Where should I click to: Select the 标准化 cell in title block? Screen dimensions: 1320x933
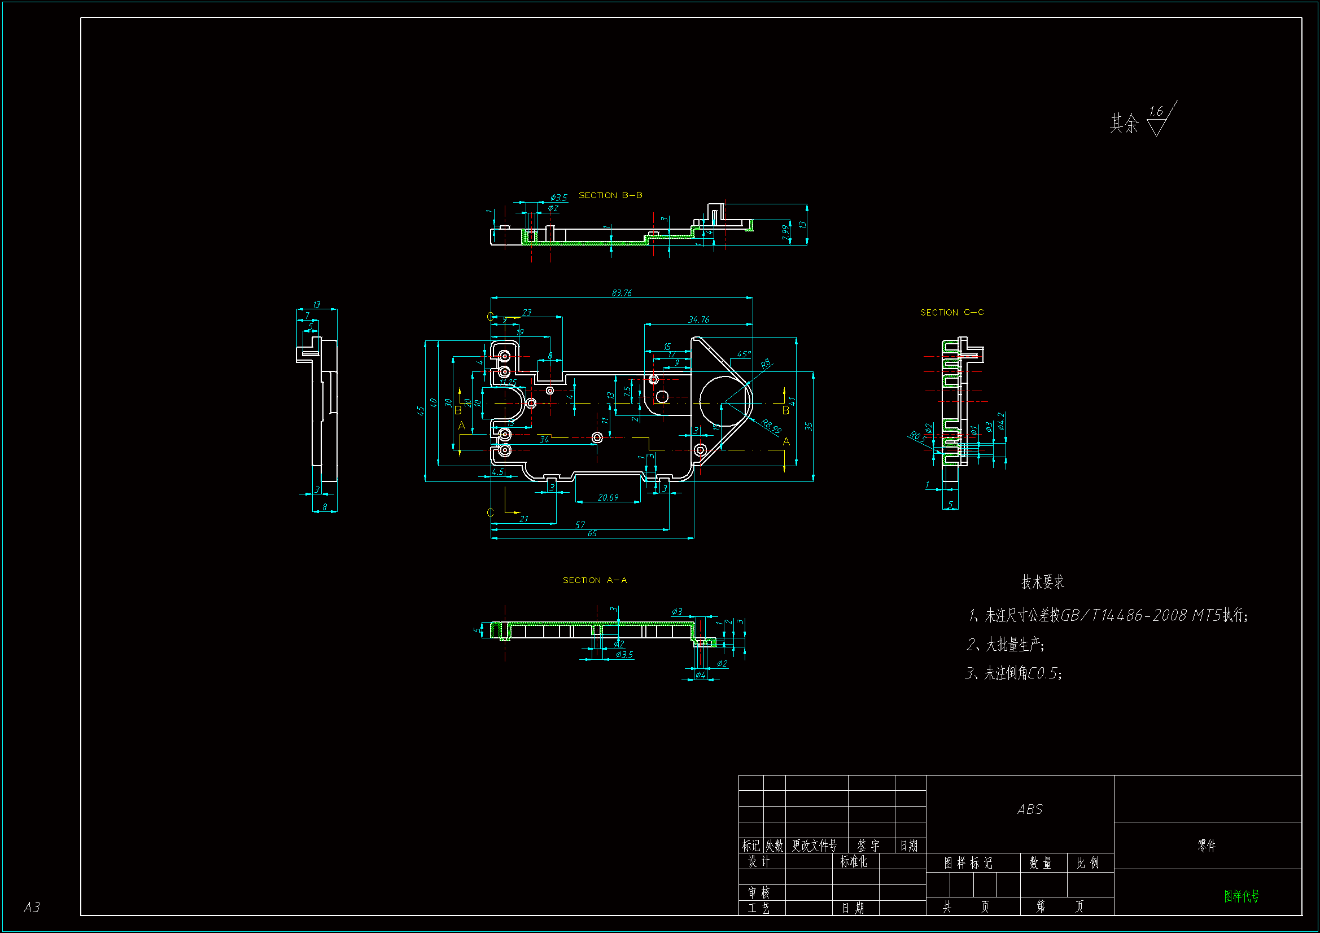pyautogui.click(x=854, y=861)
